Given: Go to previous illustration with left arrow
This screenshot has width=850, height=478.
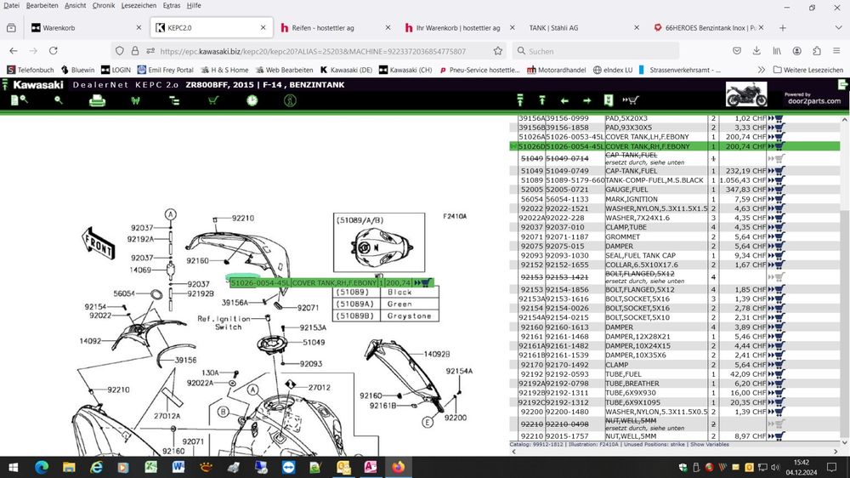Looking at the screenshot, I should tap(564, 100).
